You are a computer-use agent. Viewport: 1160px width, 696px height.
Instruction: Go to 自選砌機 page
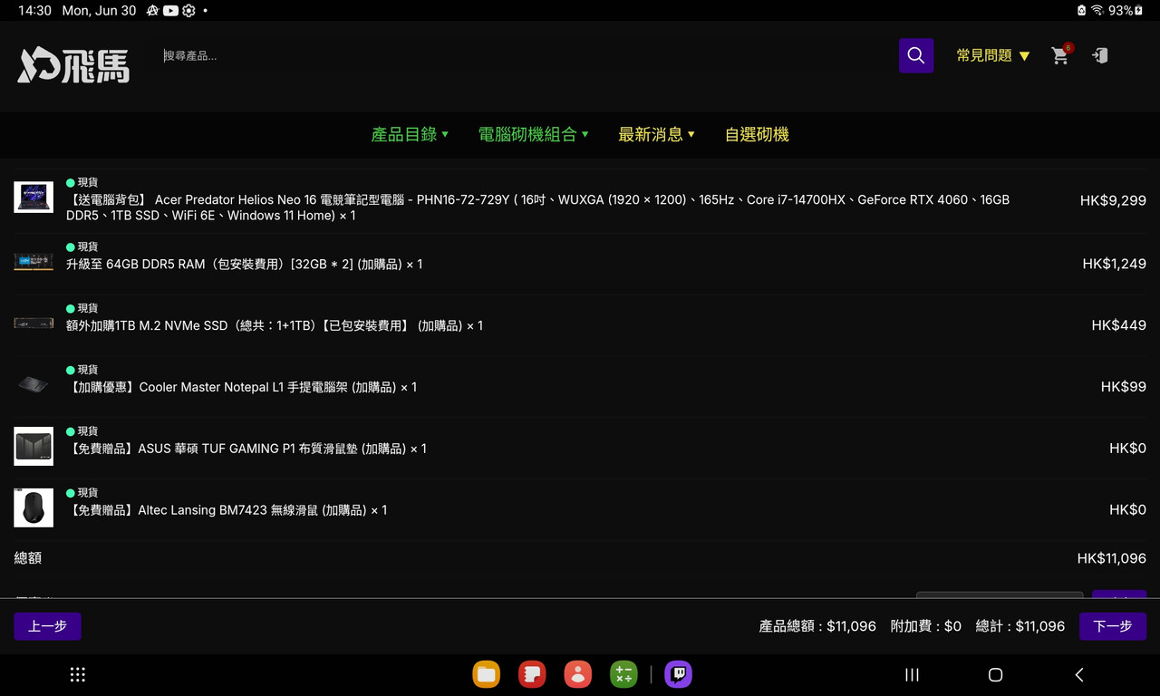(757, 134)
